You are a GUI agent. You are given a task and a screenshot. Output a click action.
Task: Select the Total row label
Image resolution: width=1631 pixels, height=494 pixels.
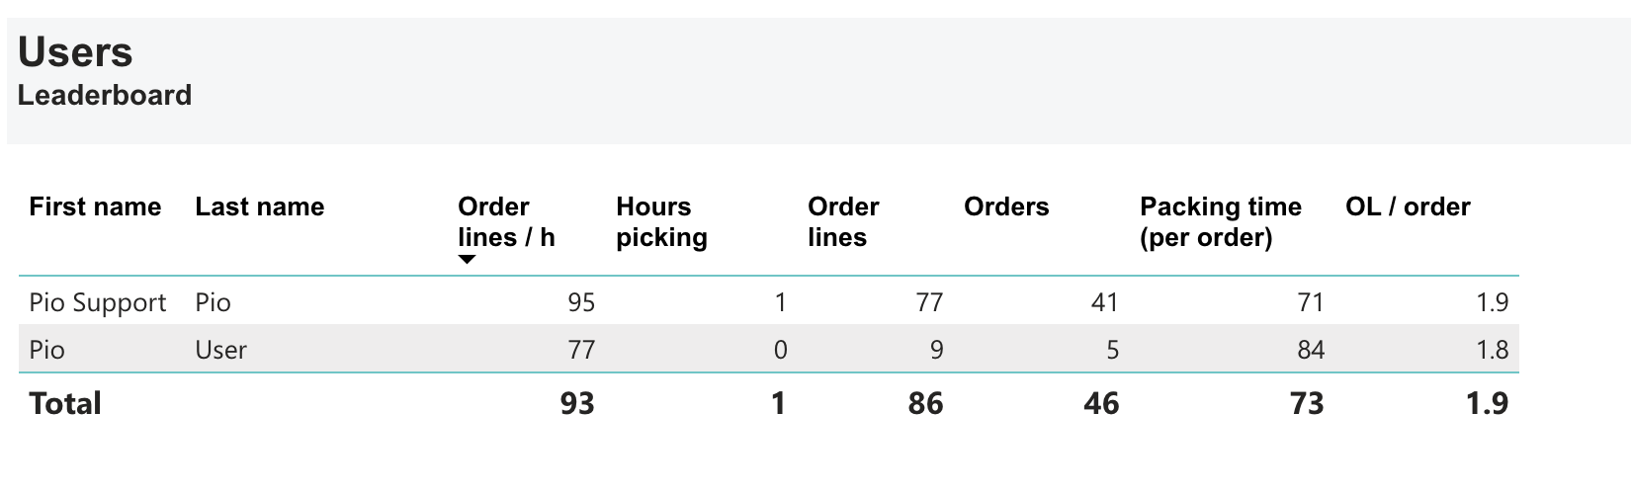coord(65,403)
